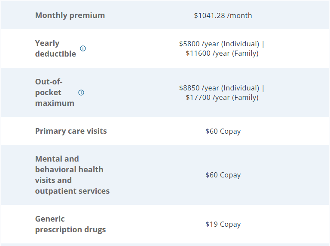The height and width of the screenshot is (246, 330).
Task: Click the word 'maximum' in the label
Action: [55, 103]
